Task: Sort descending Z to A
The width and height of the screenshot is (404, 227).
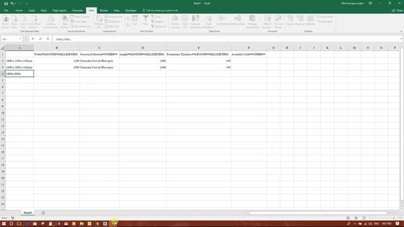Action: [128, 25]
